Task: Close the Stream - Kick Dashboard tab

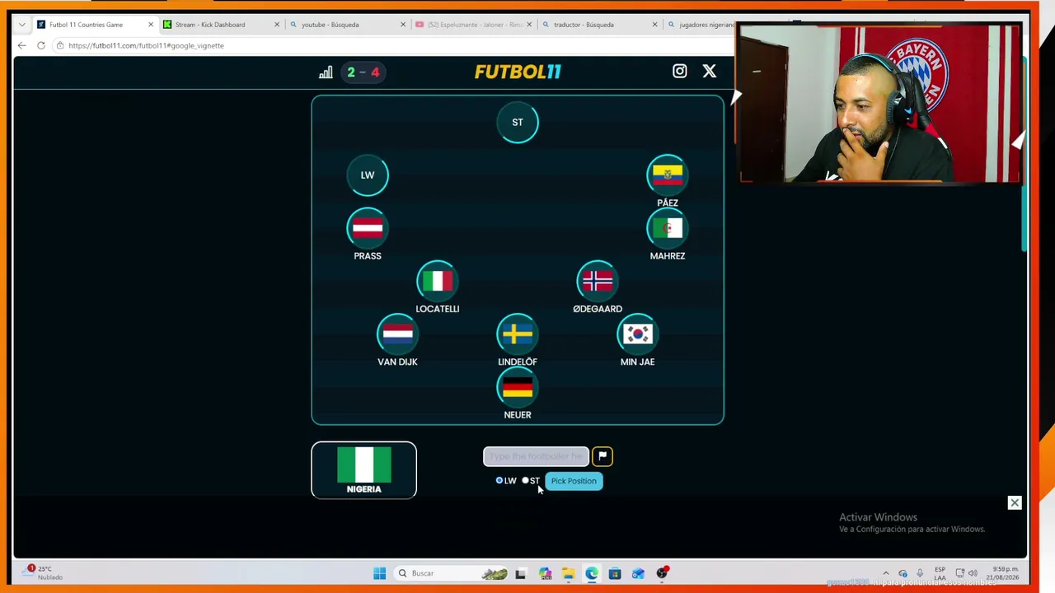Action: point(277,25)
